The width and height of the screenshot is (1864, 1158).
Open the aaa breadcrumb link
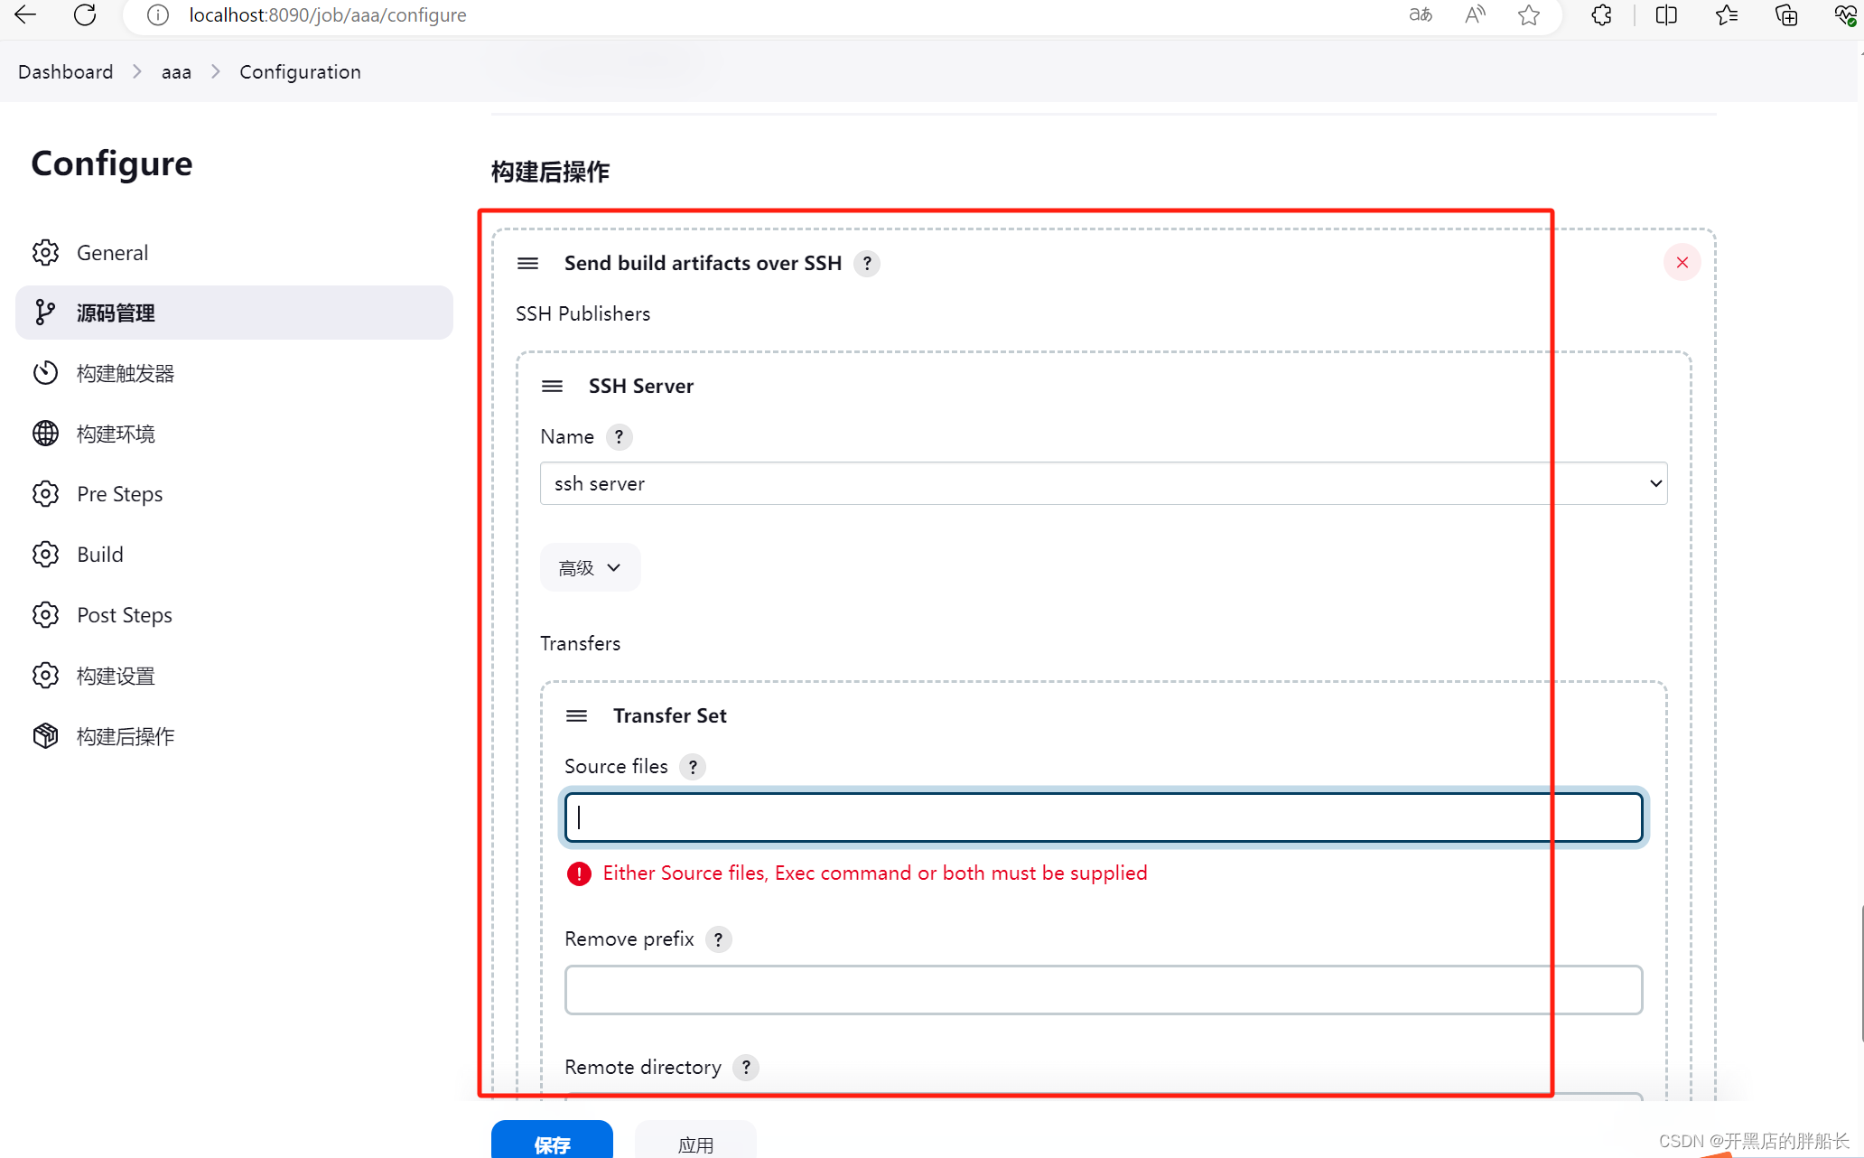(176, 71)
